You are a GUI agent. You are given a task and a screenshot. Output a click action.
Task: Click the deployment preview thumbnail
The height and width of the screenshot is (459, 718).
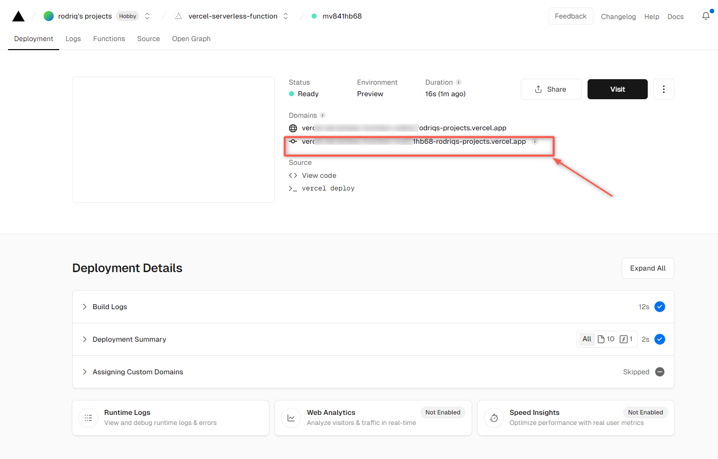pyautogui.click(x=174, y=140)
